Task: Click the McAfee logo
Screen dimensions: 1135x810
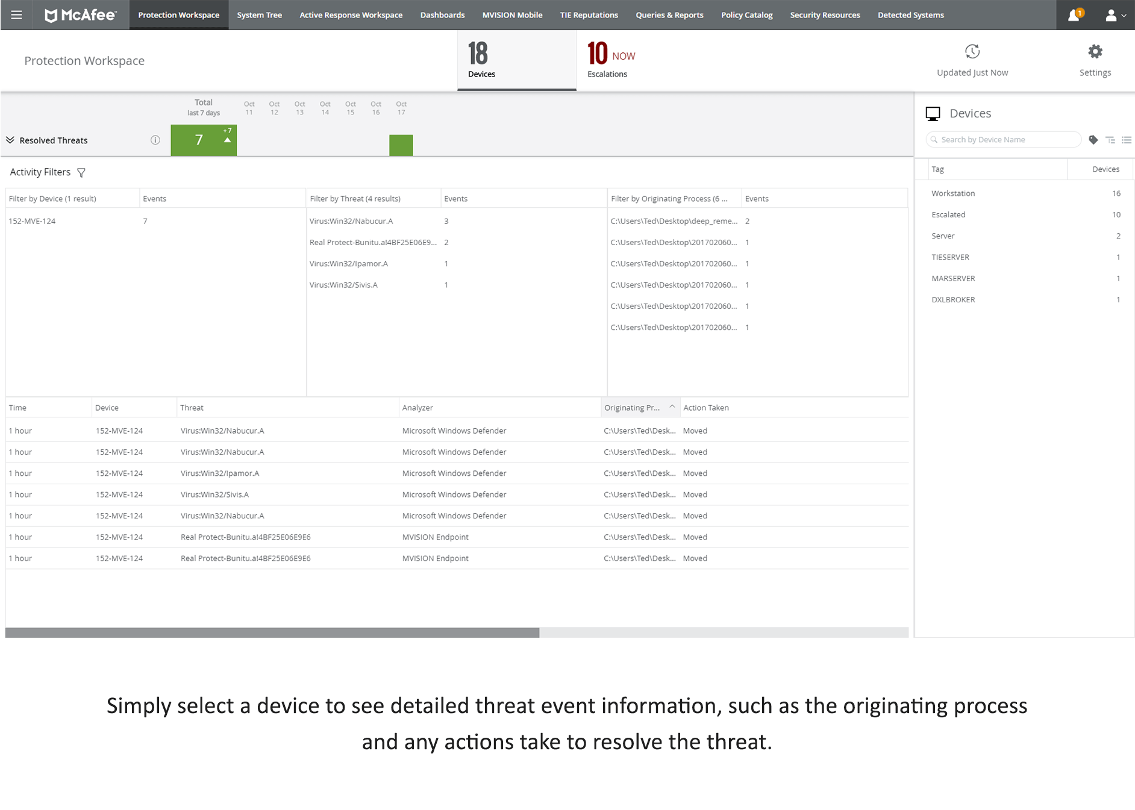Action: pyautogui.click(x=81, y=15)
